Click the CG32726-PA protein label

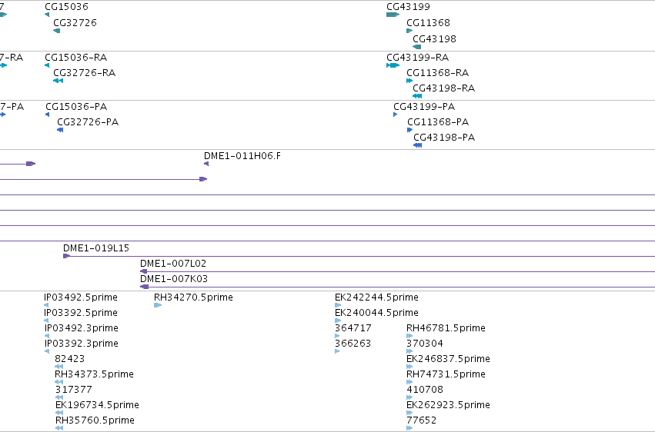point(88,122)
